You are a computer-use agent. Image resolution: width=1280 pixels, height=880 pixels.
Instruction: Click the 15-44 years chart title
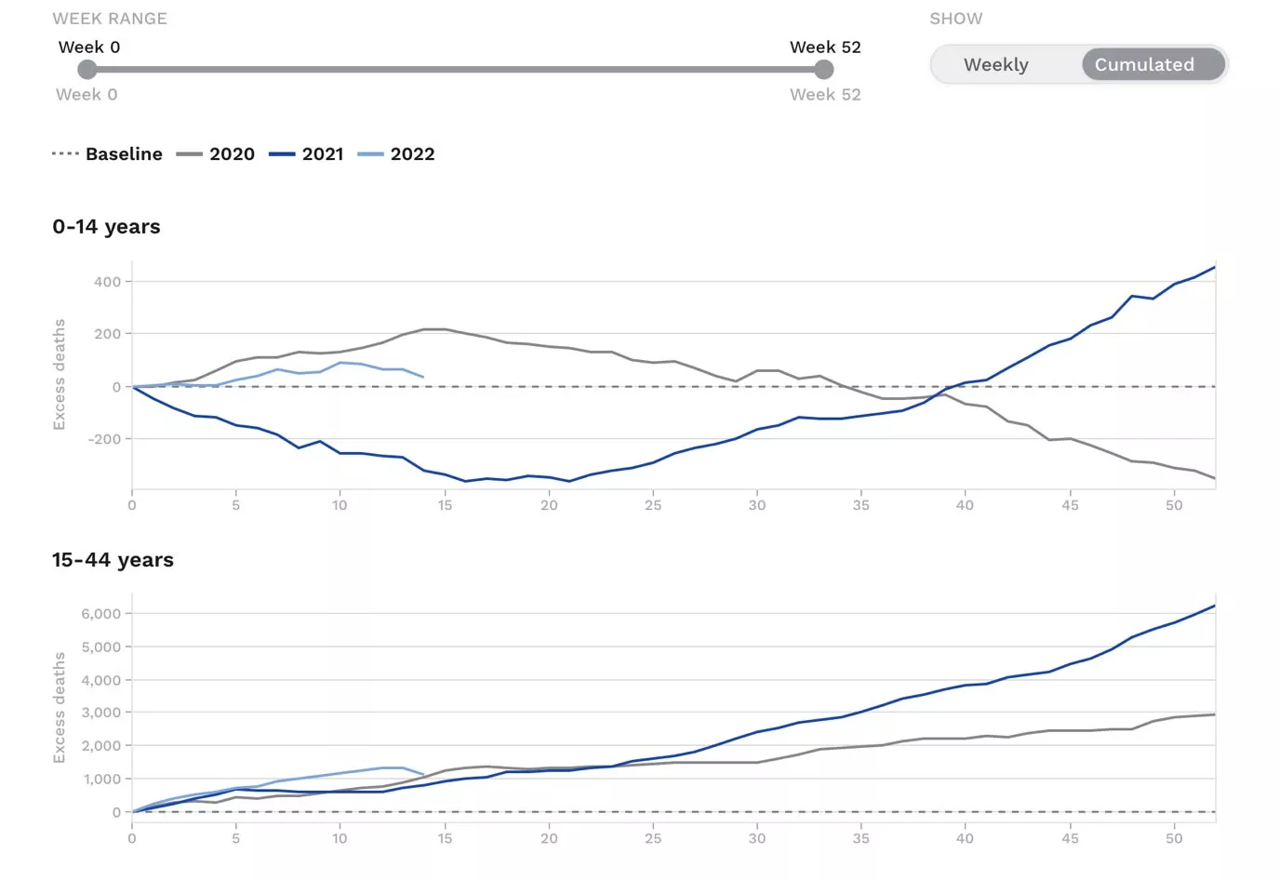click(x=113, y=560)
